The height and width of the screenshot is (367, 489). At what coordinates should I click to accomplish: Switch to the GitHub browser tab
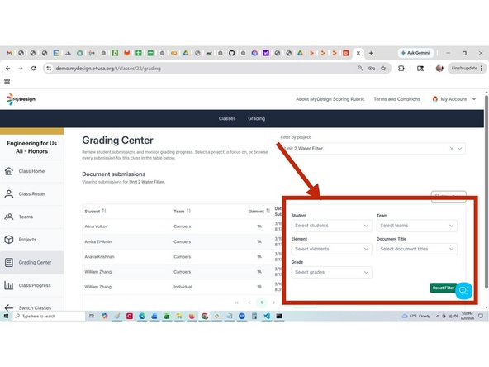pyautogui.click(x=231, y=53)
